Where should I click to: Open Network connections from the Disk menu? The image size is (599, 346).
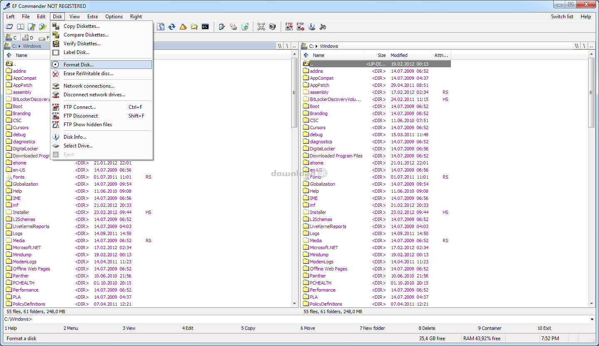tap(101, 86)
